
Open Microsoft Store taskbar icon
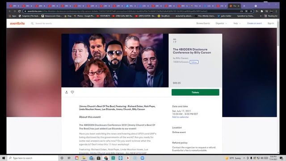tap(98, 158)
